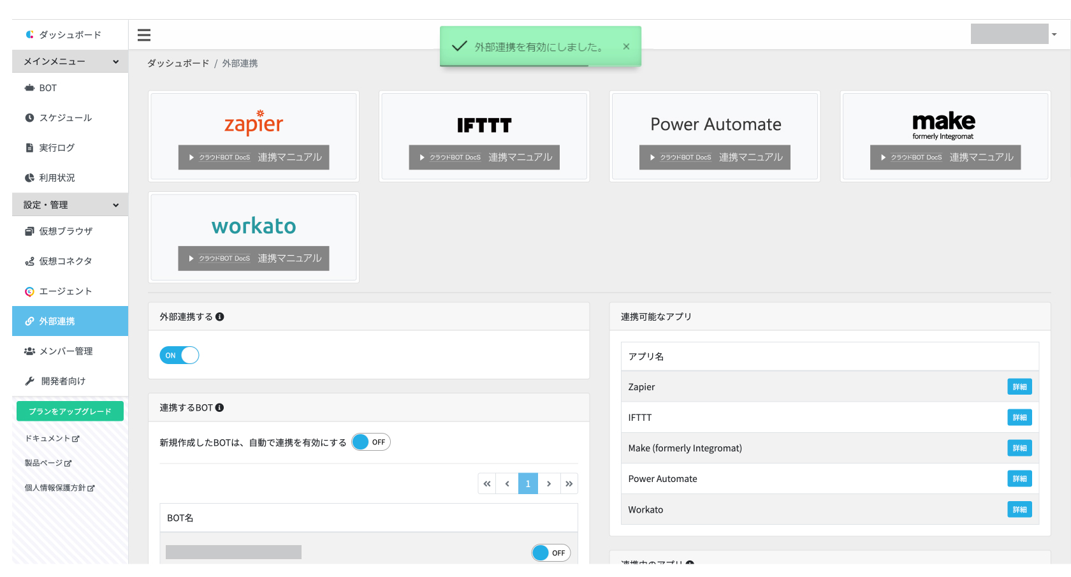Image resolution: width=1071 pixels, height=577 pixels.
Task: Go to ダッシュボード in sidebar
Action: point(70,34)
